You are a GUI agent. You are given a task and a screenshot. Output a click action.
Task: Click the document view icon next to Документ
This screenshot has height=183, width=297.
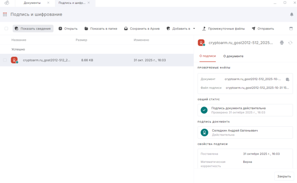pos(287,79)
